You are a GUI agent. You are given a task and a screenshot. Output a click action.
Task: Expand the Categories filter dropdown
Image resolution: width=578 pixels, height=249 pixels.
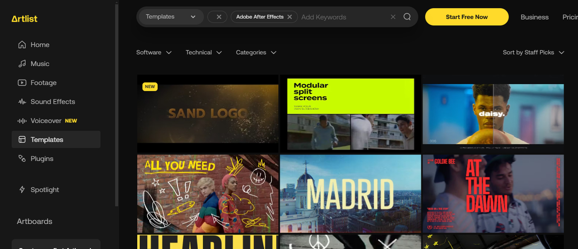coord(256,52)
